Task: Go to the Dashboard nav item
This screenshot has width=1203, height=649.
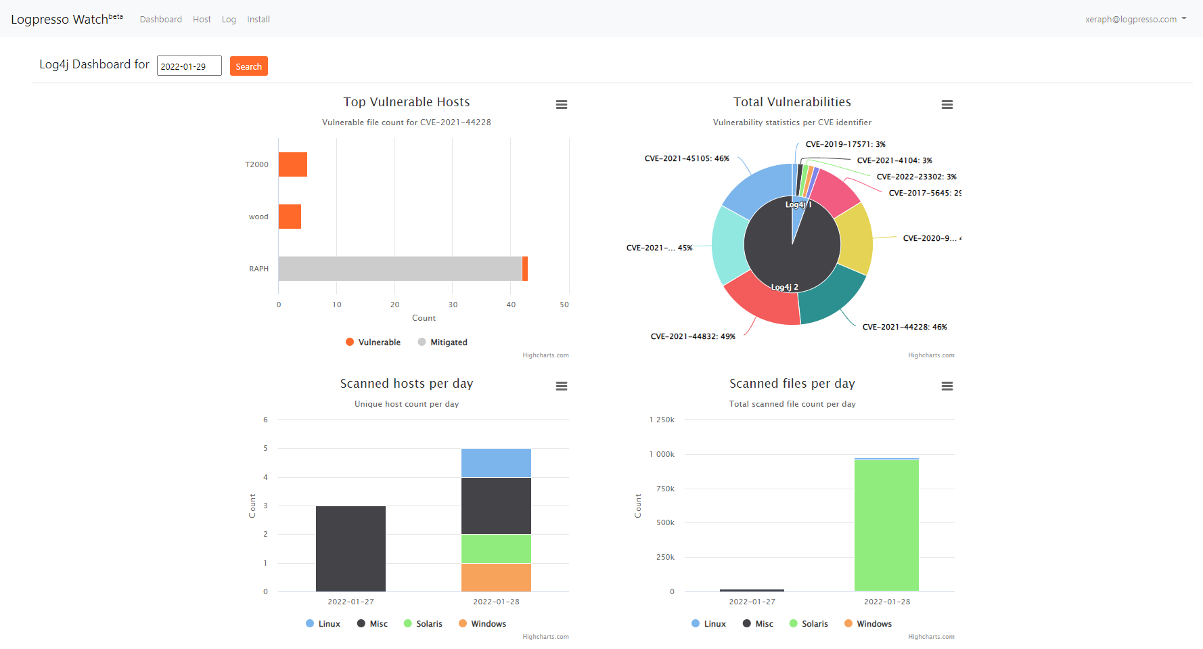Action: (161, 20)
